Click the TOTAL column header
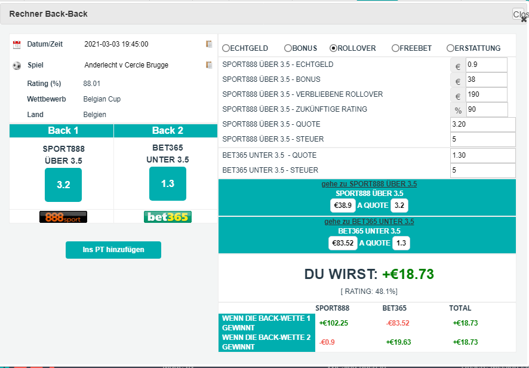Viewport: 529px width, 368px height. point(460,308)
